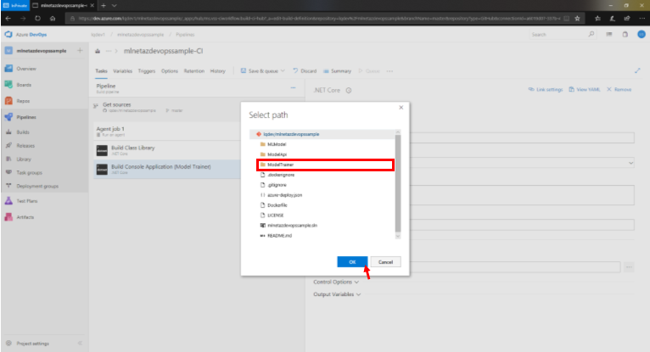Viewport: 650px width, 352px height.
Task: Switch to the Variables tab
Action: [x=122, y=71]
